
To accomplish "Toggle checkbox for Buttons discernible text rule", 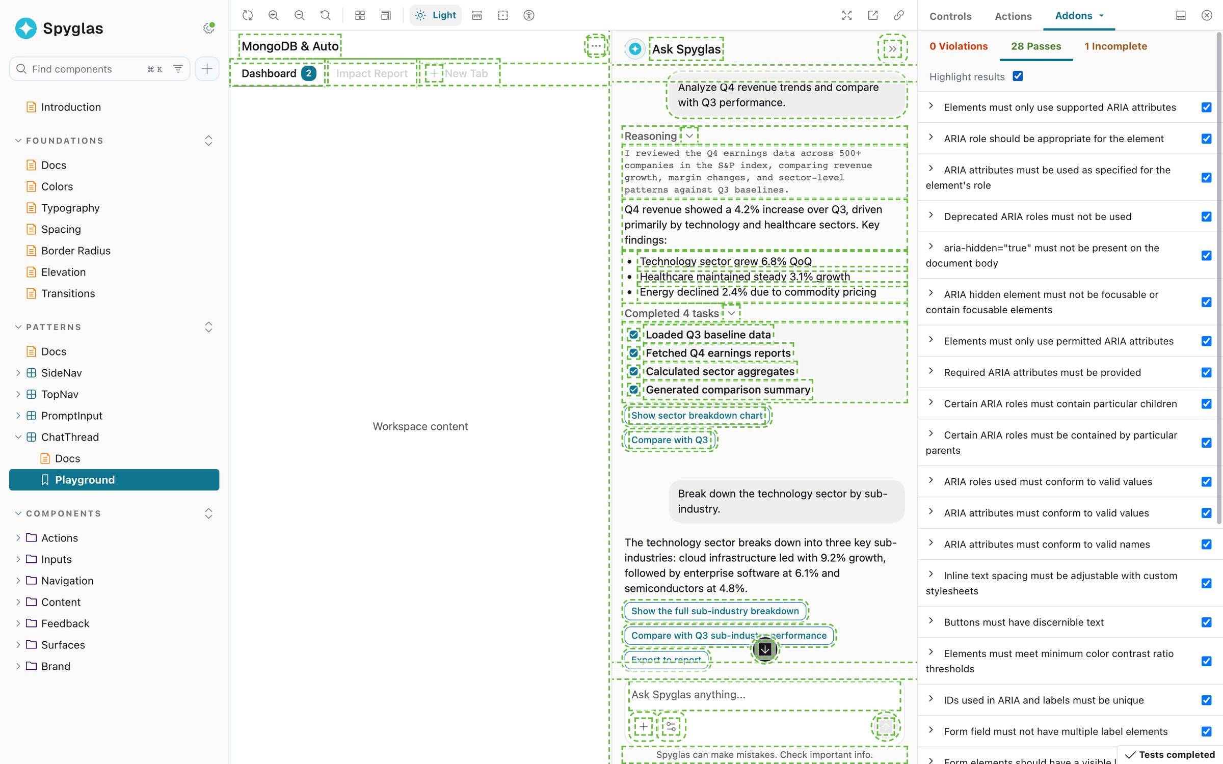I will (1206, 622).
